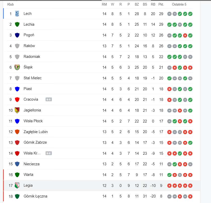The height and width of the screenshot is (203, 211).
Task: Click Pogoń's red loss indicator
Action: coord(185,35)
